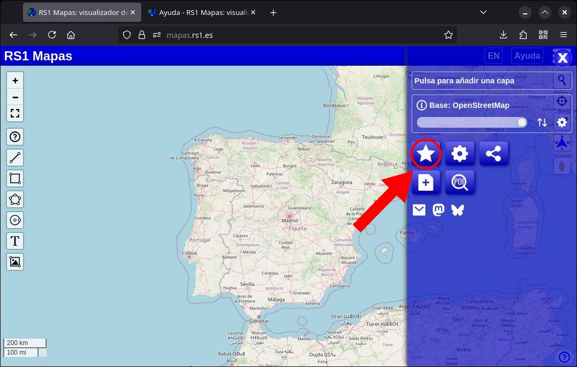
Task: Go back to the previous page
Action: click(x=13, y=35)
